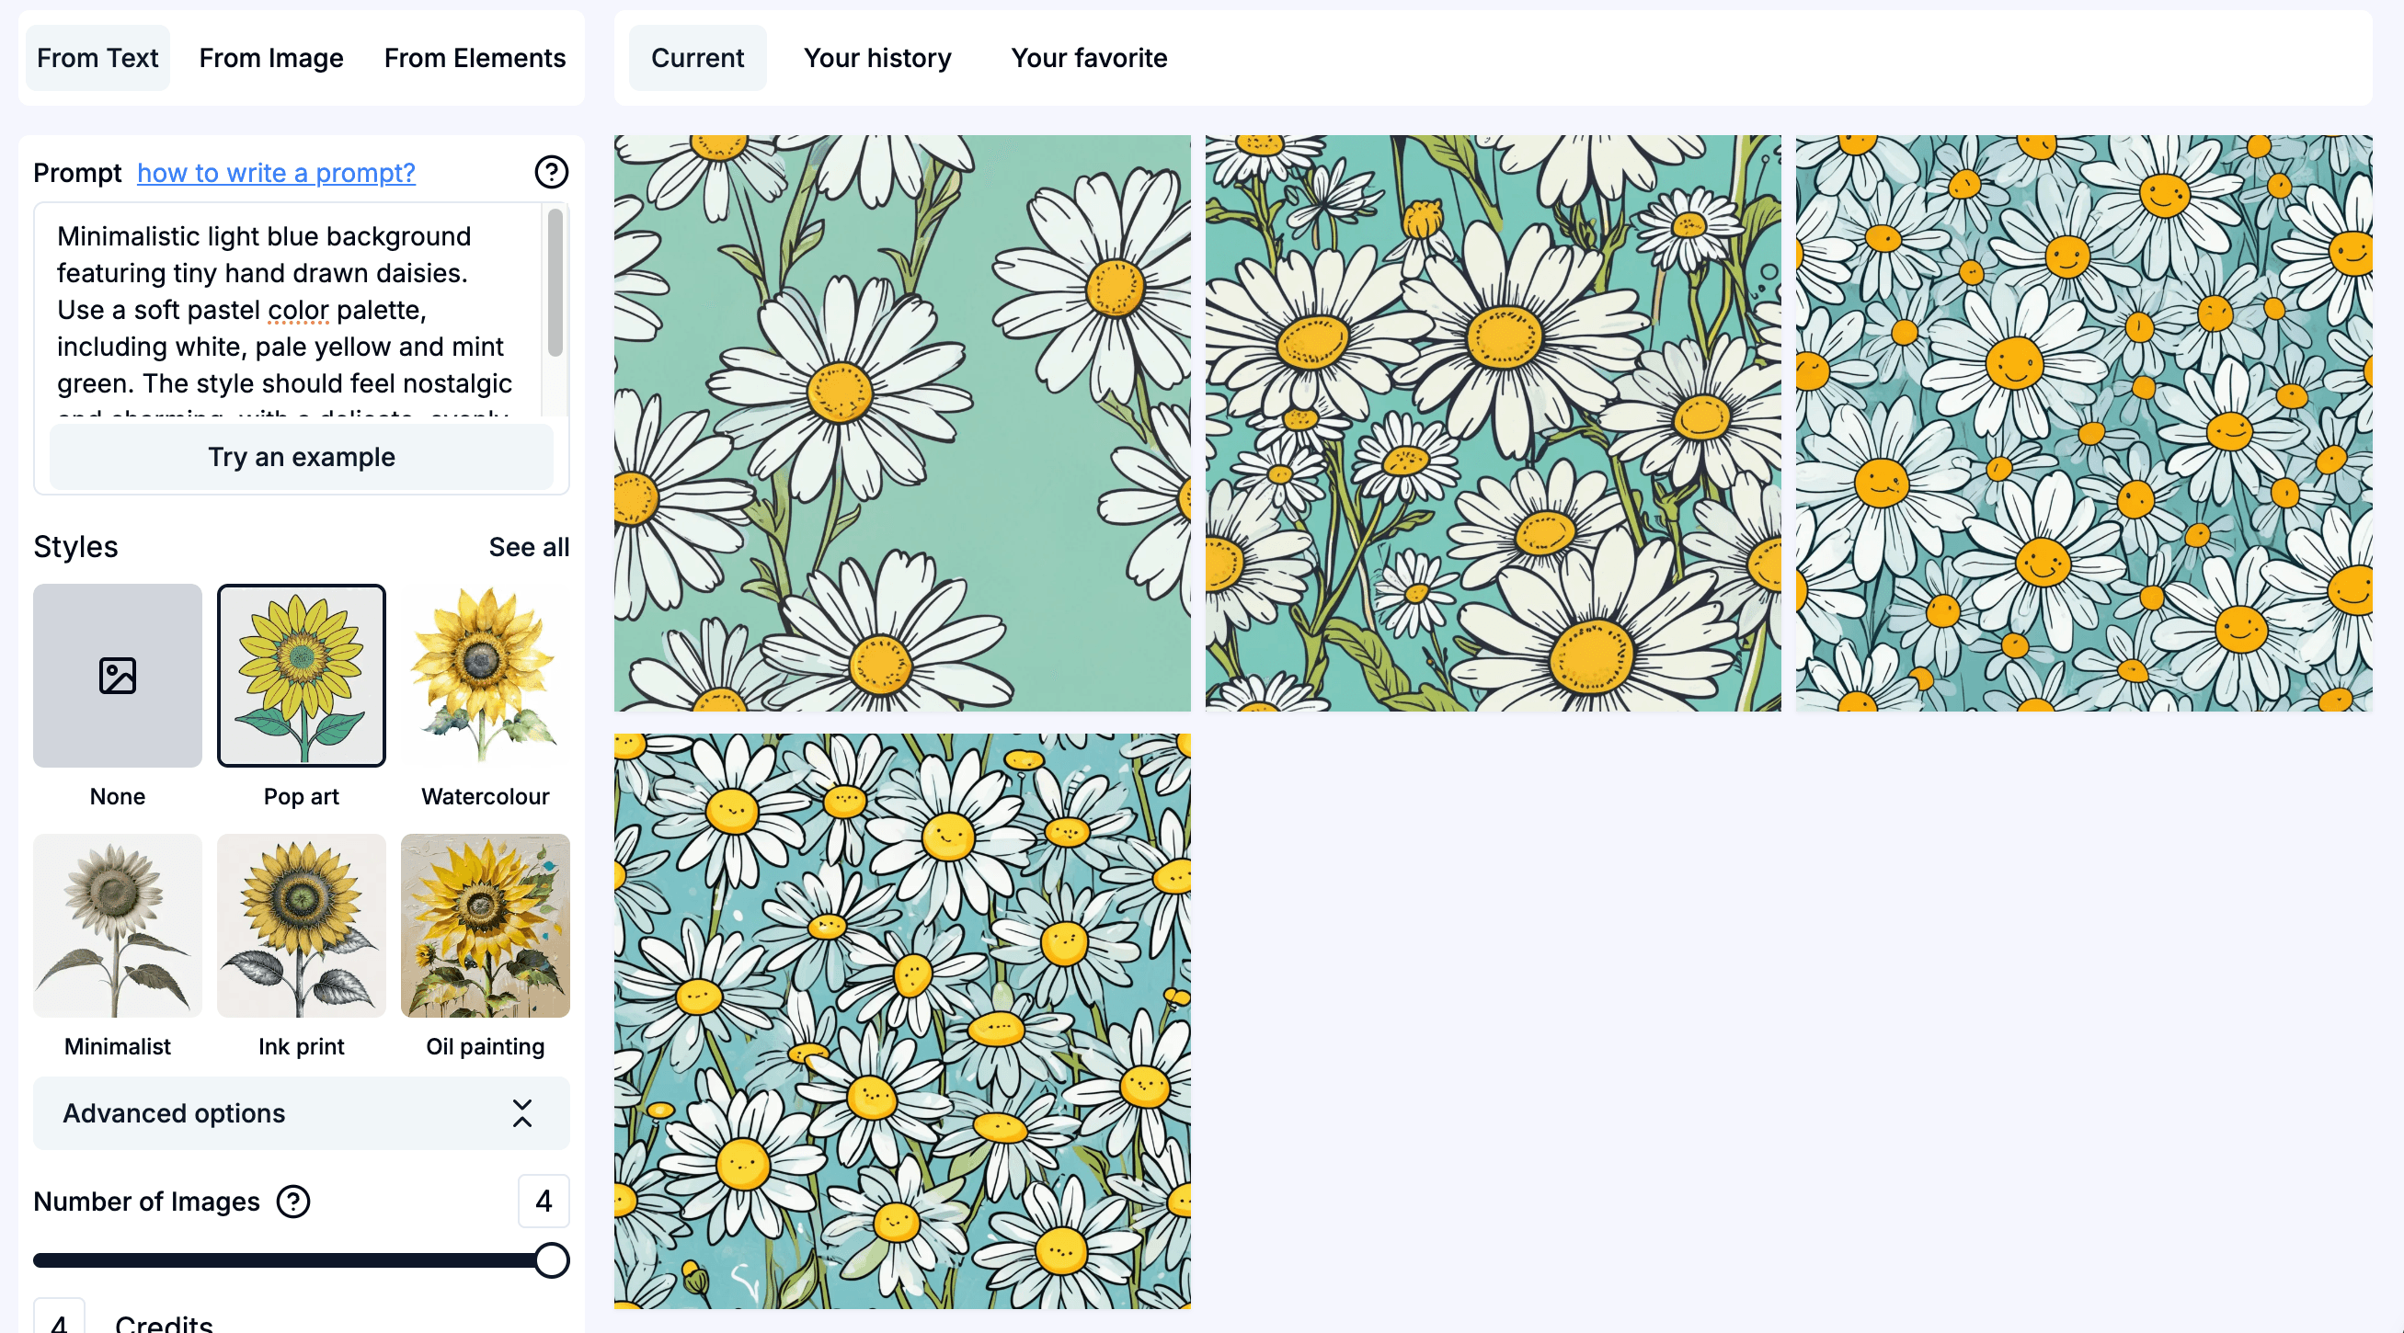Switch to the From Image tab
This screenshot has width=2404, height=1333.
coord(270,58)
